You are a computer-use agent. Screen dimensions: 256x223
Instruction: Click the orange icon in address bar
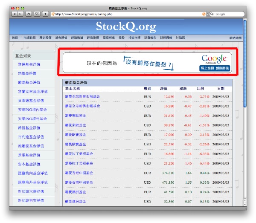click(x=204, y=14)
